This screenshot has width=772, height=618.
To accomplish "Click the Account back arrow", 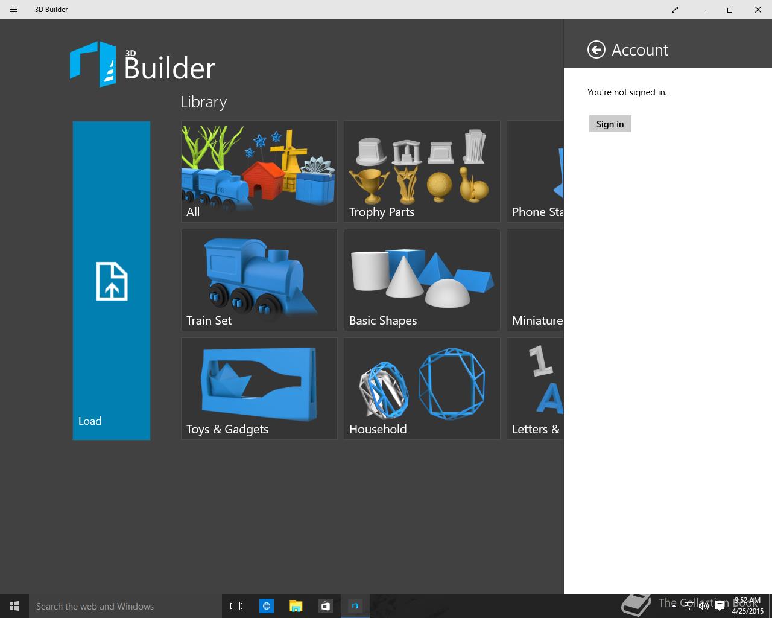I will pyautogui.click(x=596, y=49).
